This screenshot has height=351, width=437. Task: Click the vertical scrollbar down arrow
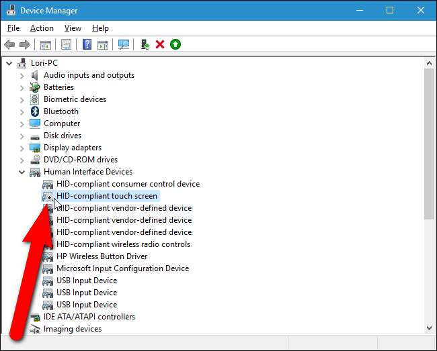coord(430,328)
